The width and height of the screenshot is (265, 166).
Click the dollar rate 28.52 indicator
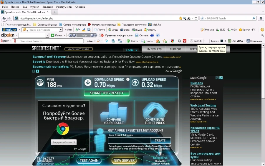tap(221, 30)
